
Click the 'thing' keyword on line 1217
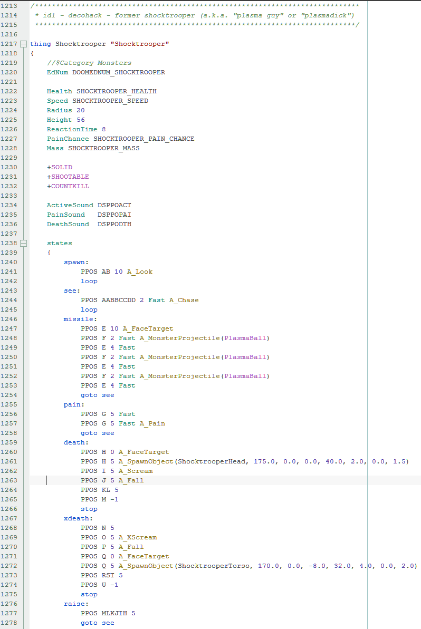click(x=41, y=44)
